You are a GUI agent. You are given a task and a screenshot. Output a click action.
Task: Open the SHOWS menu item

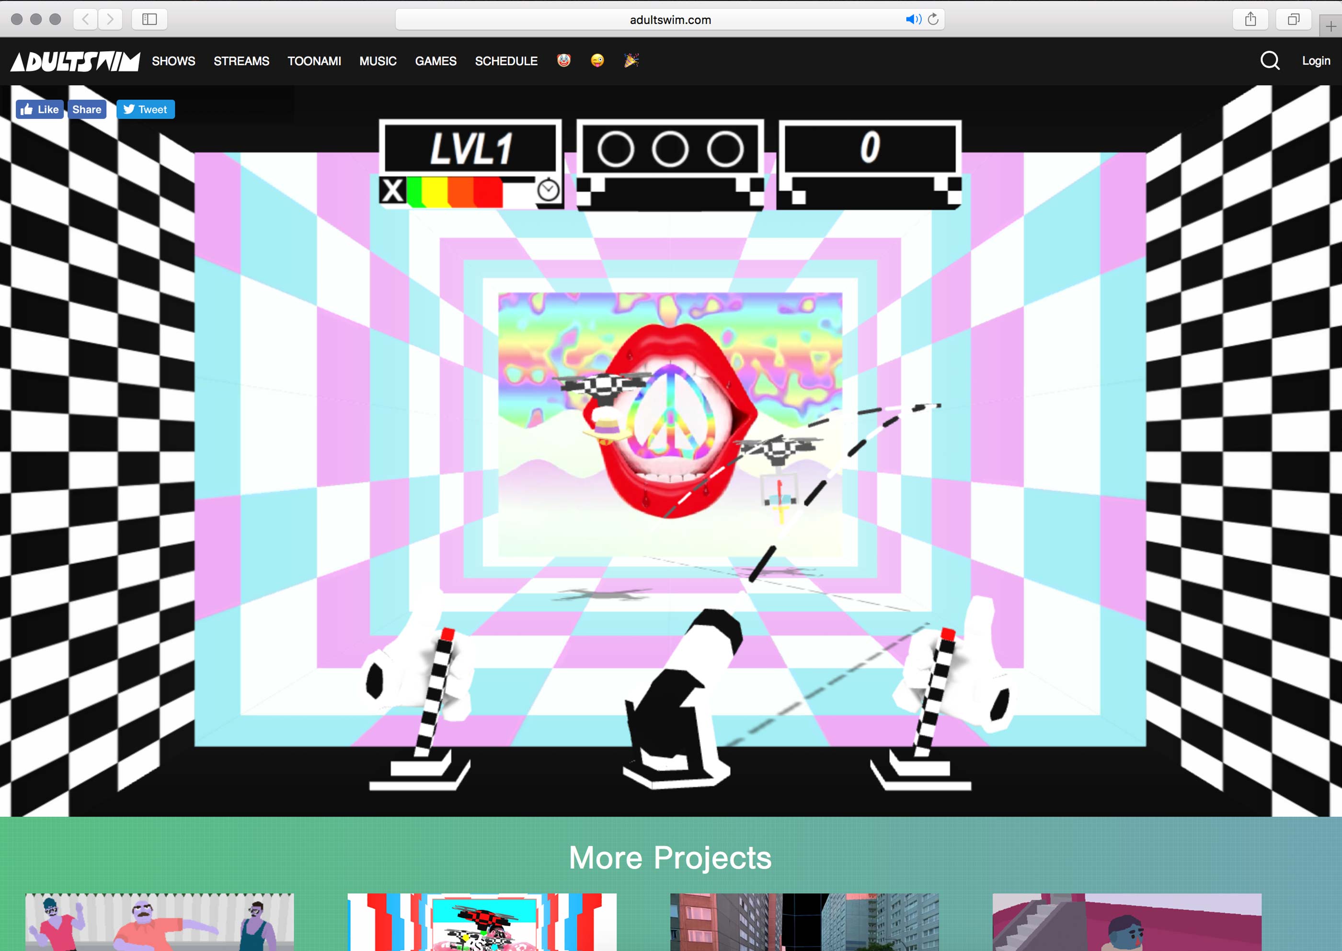click(173, 61)
